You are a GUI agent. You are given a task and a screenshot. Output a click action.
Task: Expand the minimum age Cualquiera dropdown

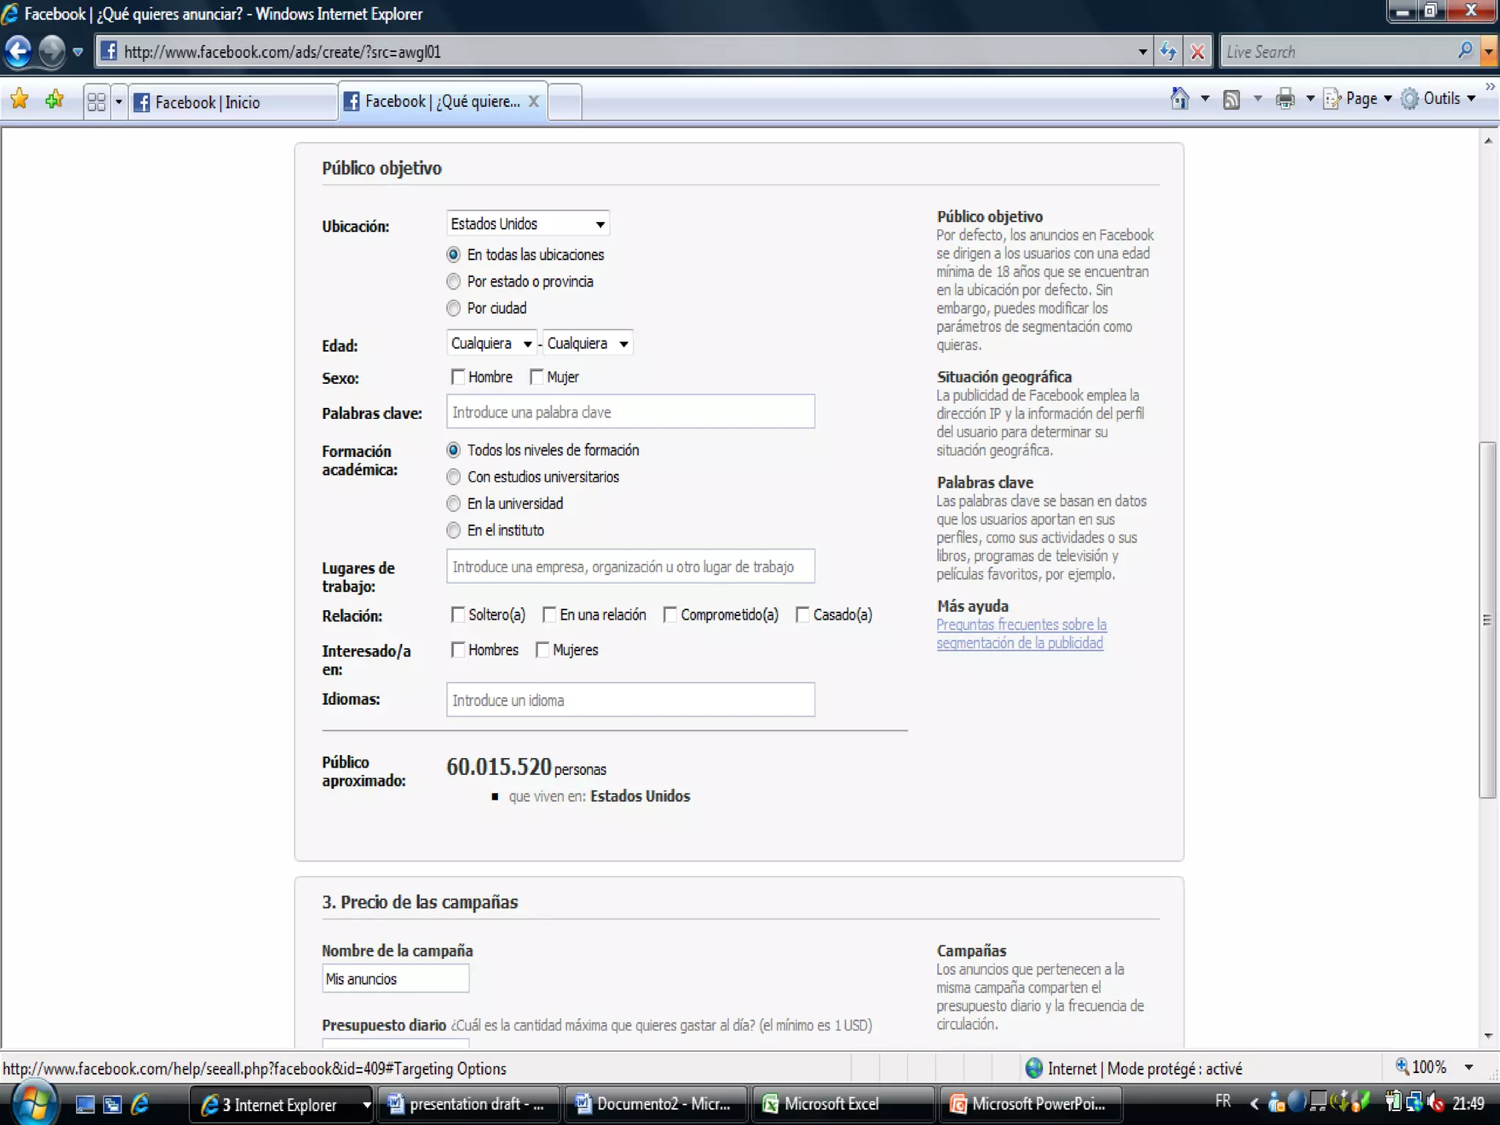pos(491,344)
